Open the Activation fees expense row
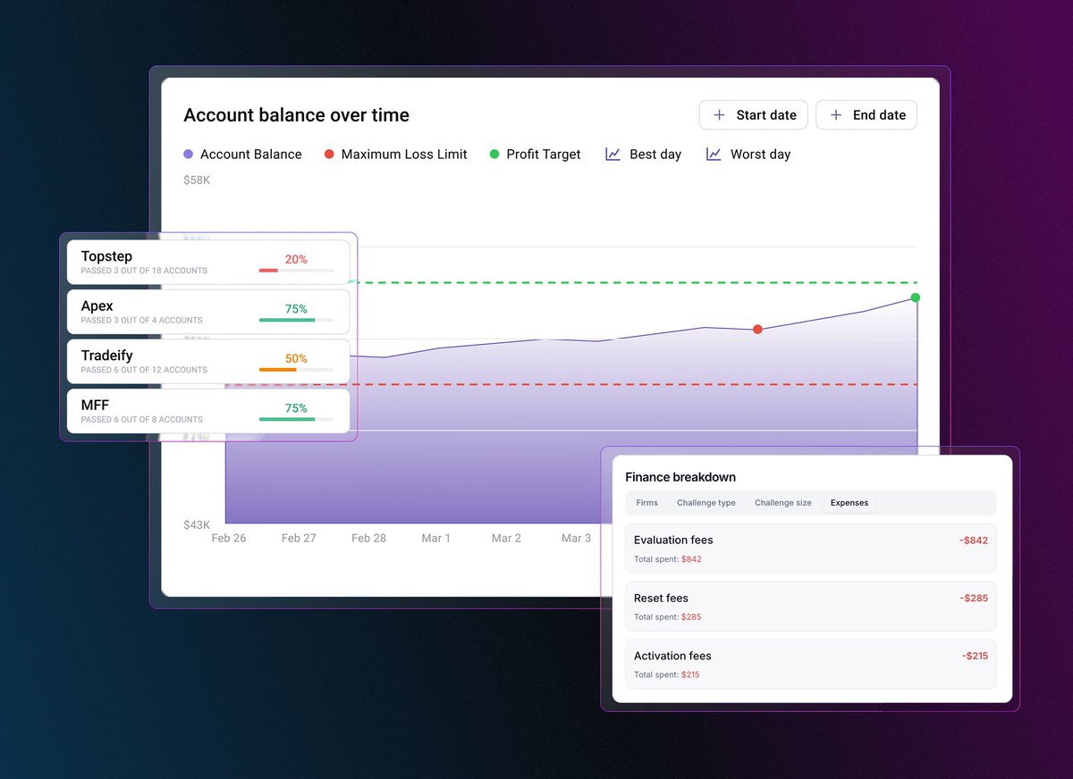Viewport: 1073px width, 779px height. tap(811, 664)
